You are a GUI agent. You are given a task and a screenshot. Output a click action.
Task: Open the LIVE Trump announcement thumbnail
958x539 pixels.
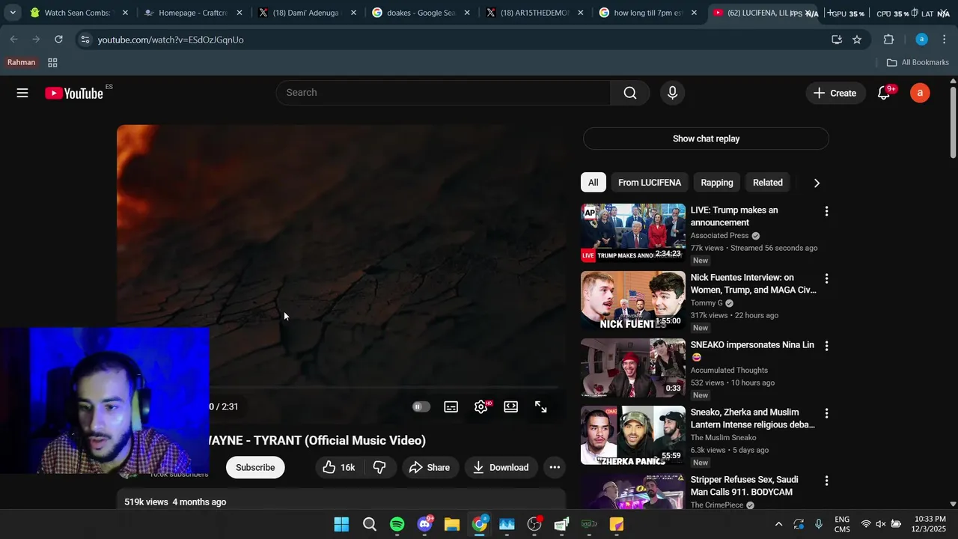633,233
